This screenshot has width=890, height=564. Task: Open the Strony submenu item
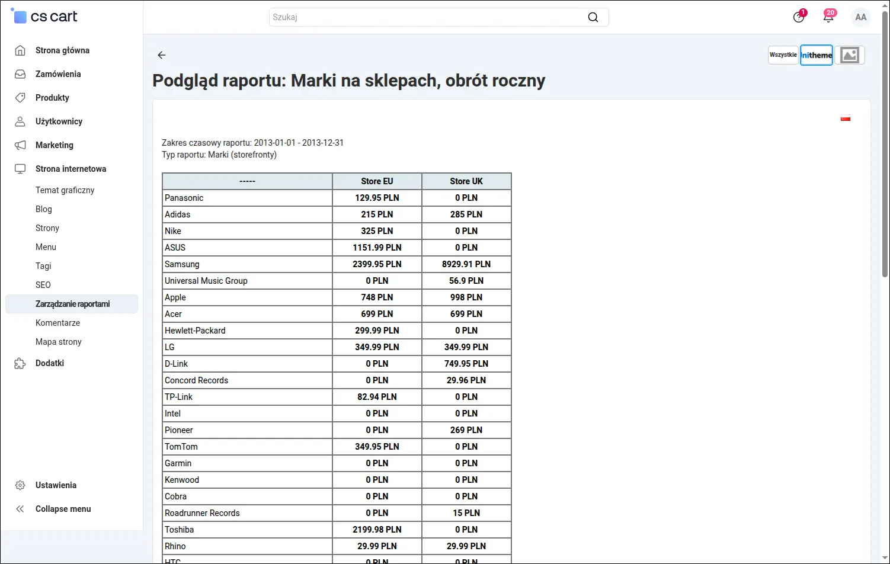coord(47,228)
